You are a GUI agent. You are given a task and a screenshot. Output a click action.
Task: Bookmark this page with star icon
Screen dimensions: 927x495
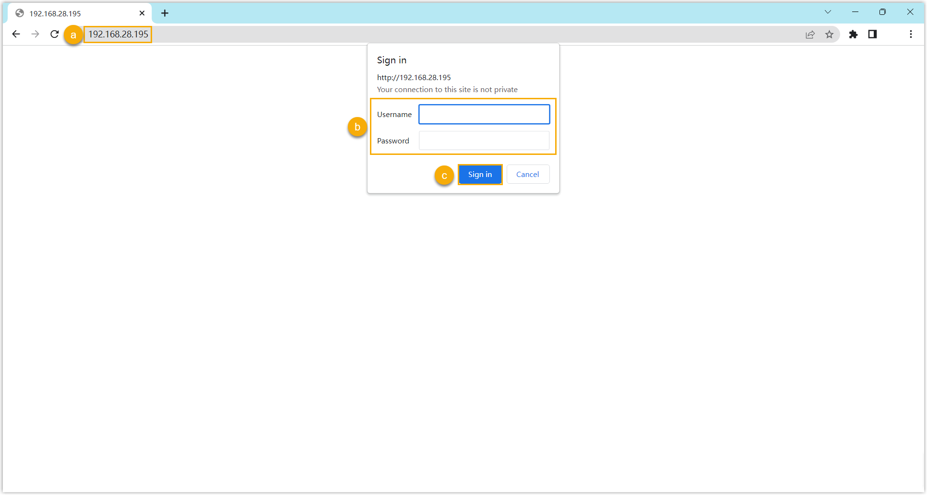coord(829,34)
